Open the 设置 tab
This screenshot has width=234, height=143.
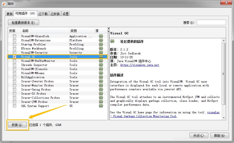65,14
